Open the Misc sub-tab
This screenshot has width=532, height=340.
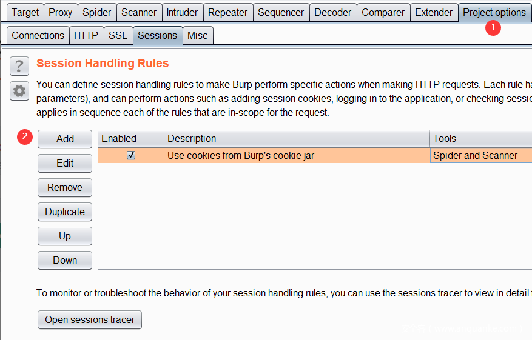coord(197,35)
